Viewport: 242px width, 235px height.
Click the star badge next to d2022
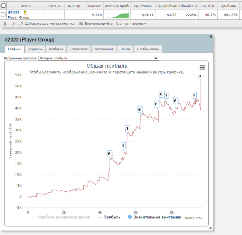click(25, 12)
